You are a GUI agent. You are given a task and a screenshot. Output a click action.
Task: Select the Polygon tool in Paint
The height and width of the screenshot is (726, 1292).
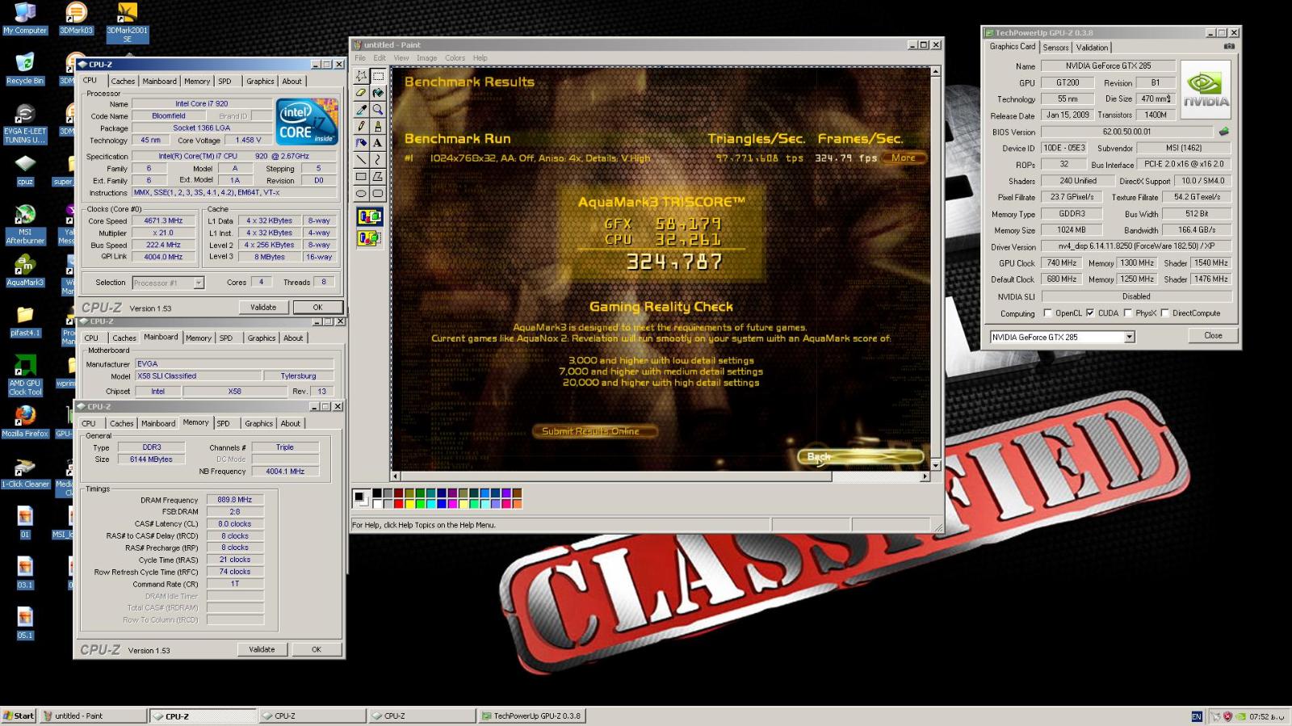coord(377,177)
